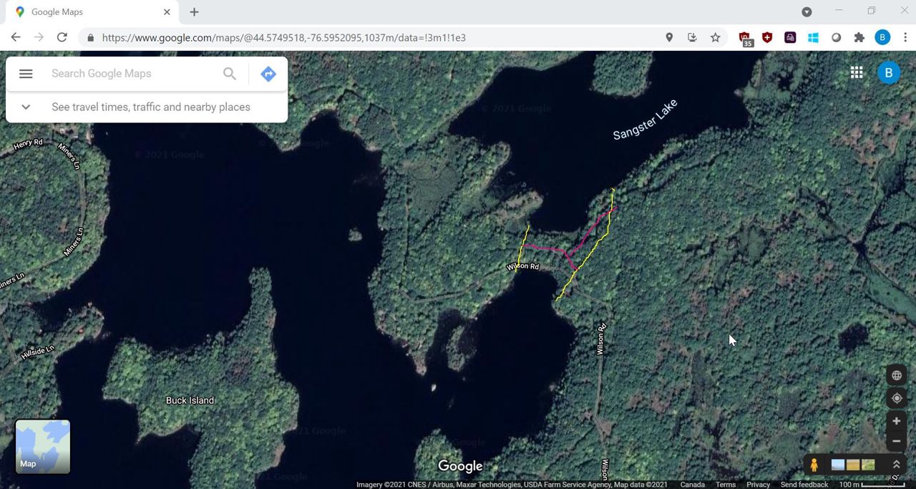Open the Google apps grid
The image size is (916, 489).
point(857,72)
